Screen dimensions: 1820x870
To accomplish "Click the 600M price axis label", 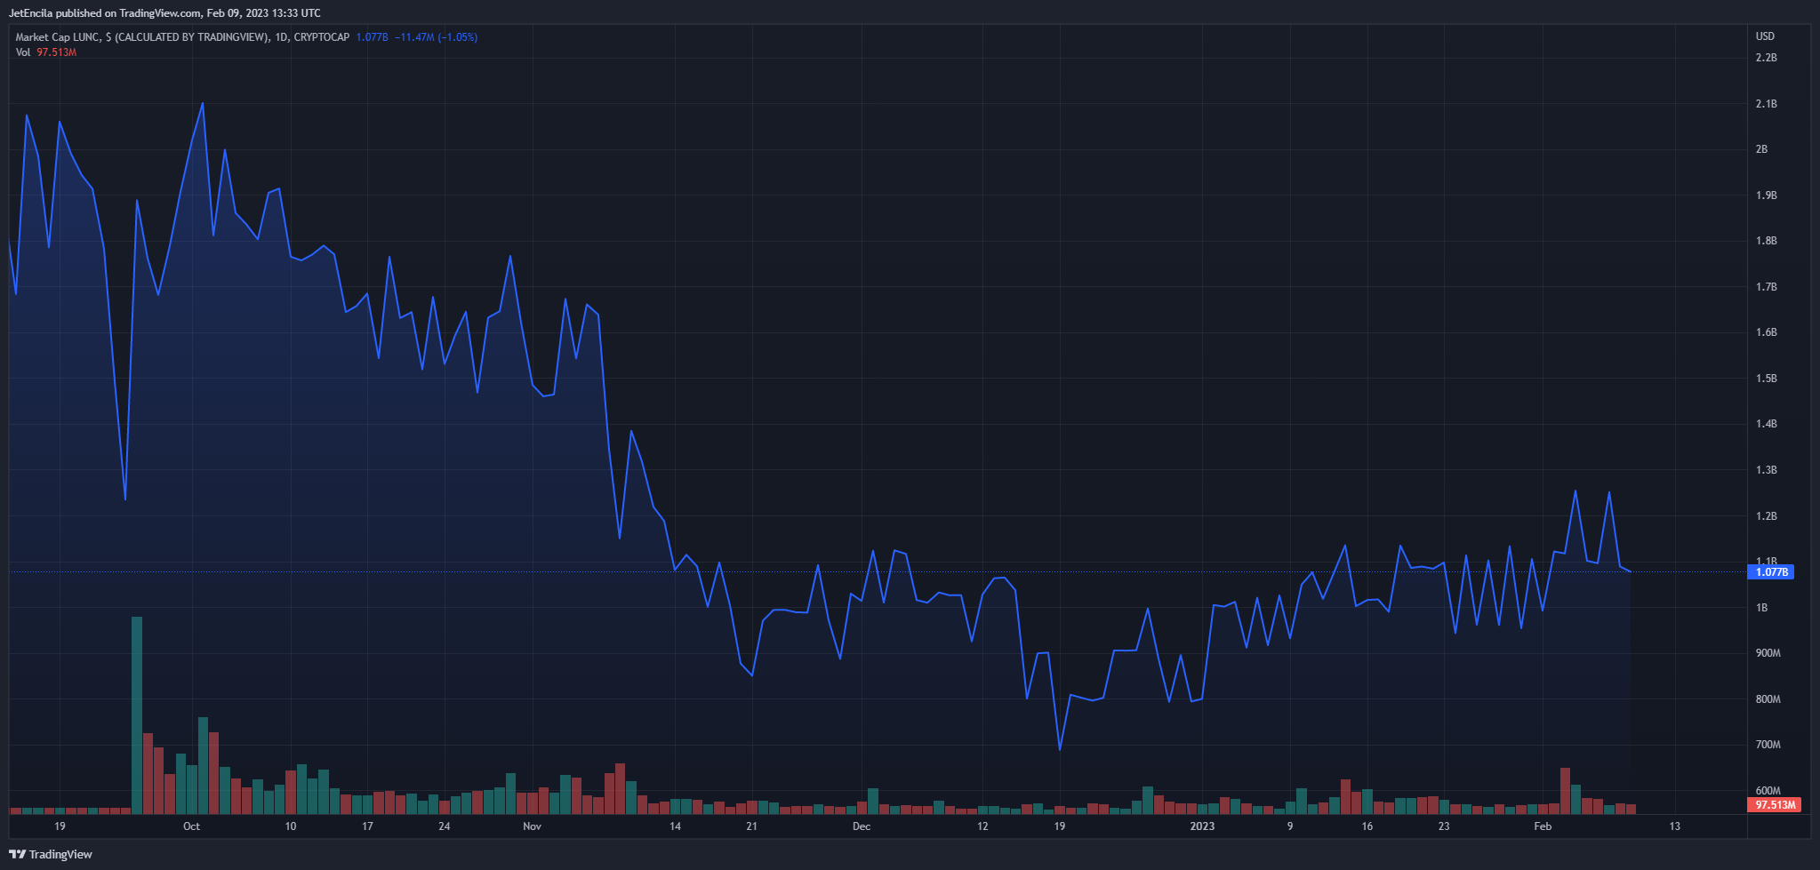I will coord(1768,791).
